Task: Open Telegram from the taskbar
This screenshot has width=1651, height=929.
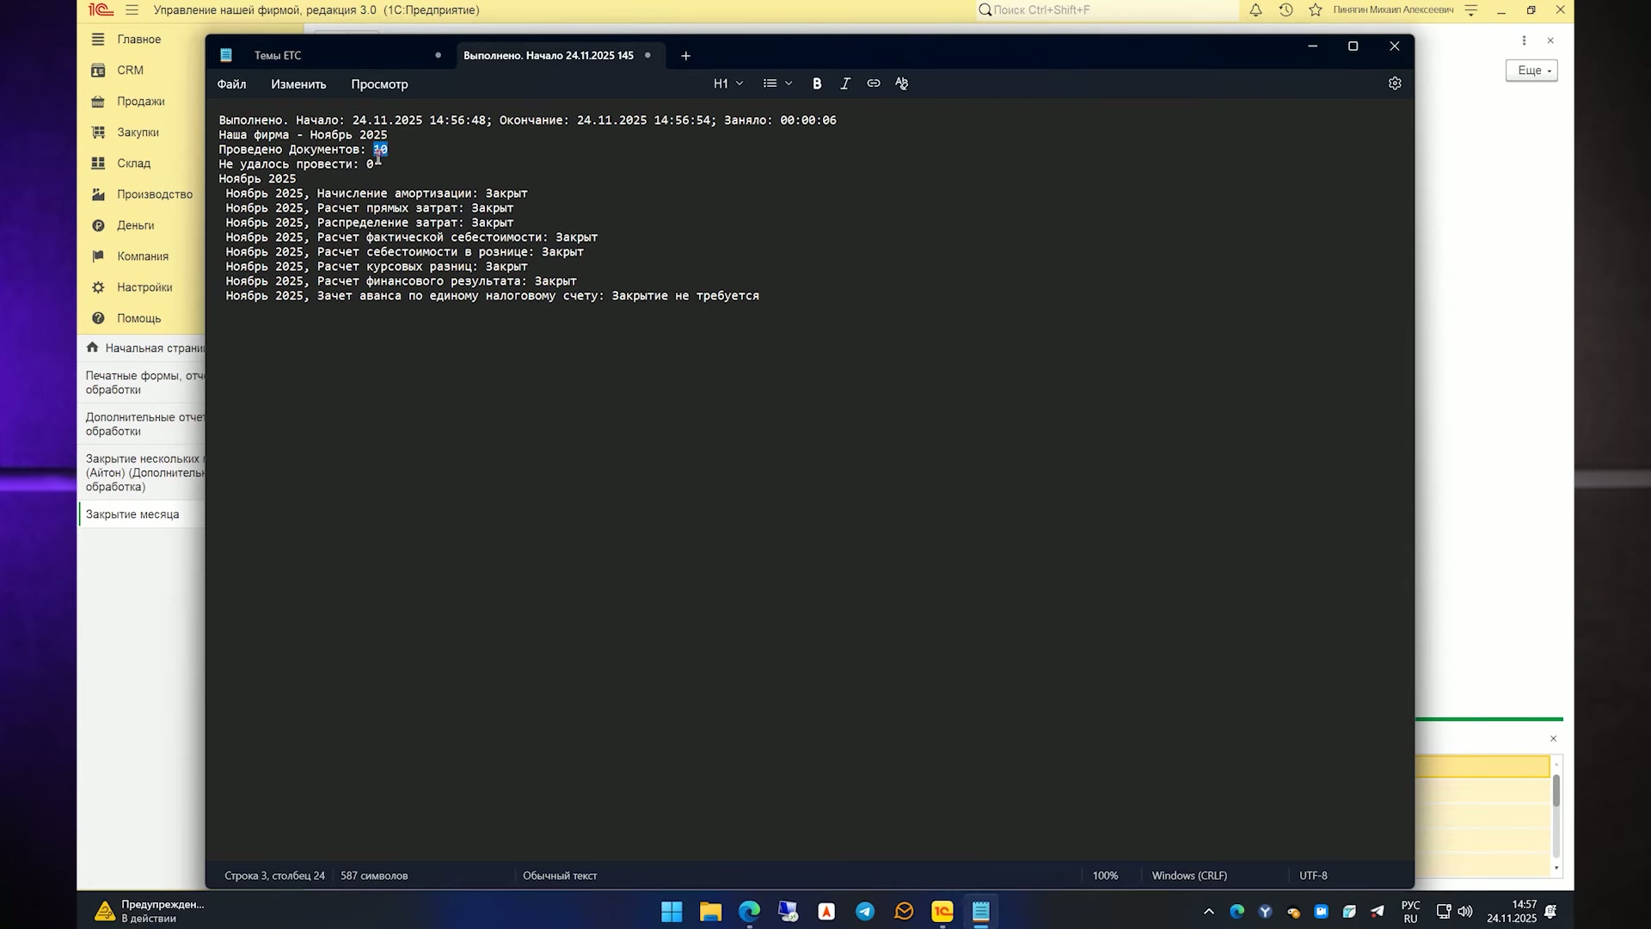Action: tap(865, 912)
